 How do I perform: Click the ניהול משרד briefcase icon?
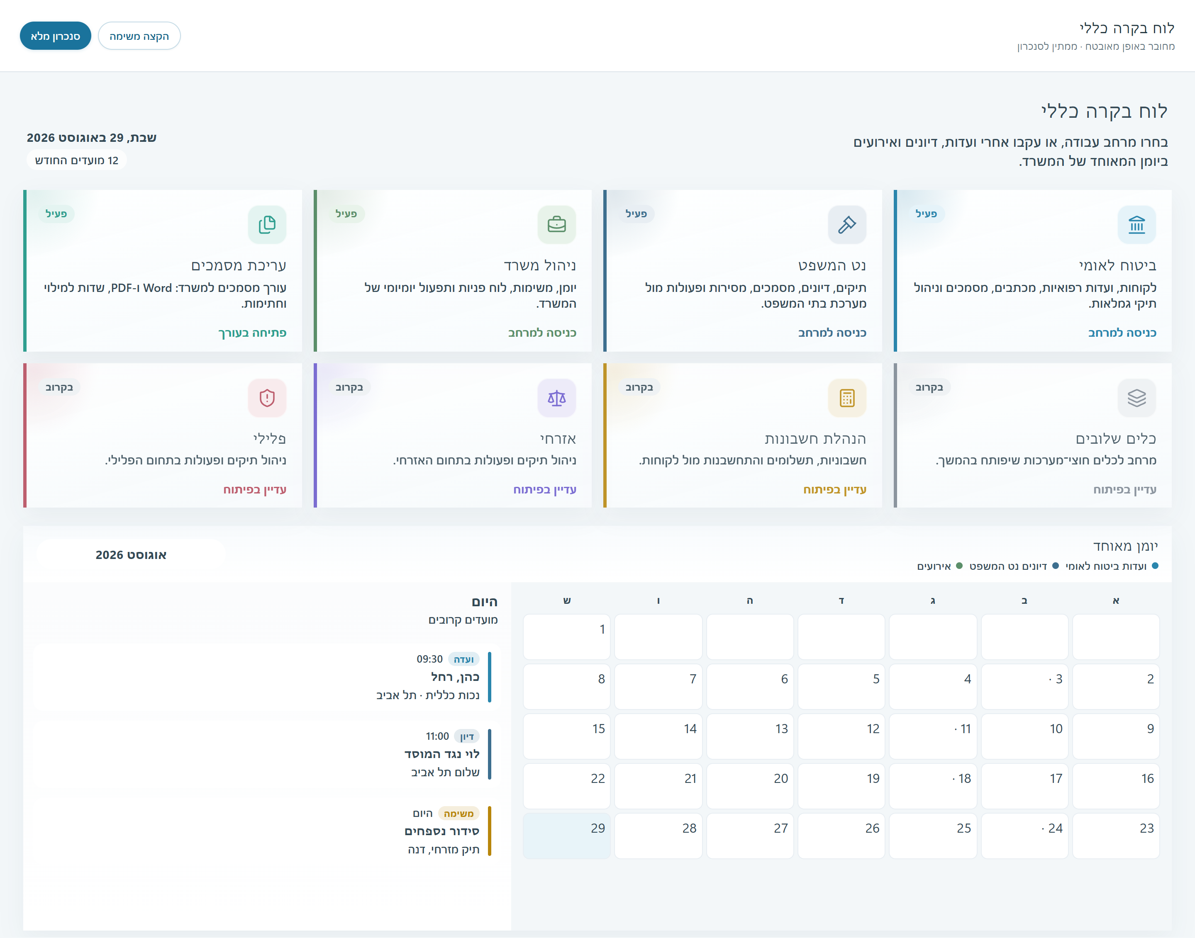(556, 225)
